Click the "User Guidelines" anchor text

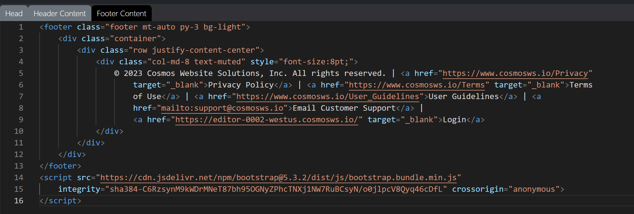(464, 96)
